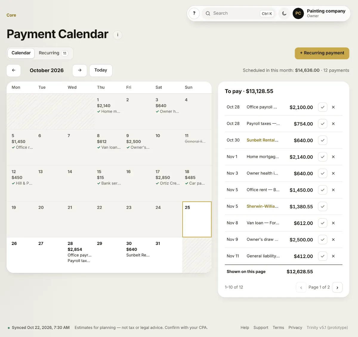Mark Sunbelt Rental $640.00 as paid

pos(322,140)
